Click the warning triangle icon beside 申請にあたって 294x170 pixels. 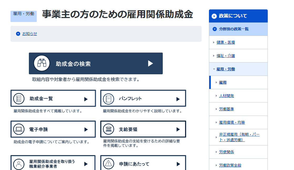click(x=108, y=164)
